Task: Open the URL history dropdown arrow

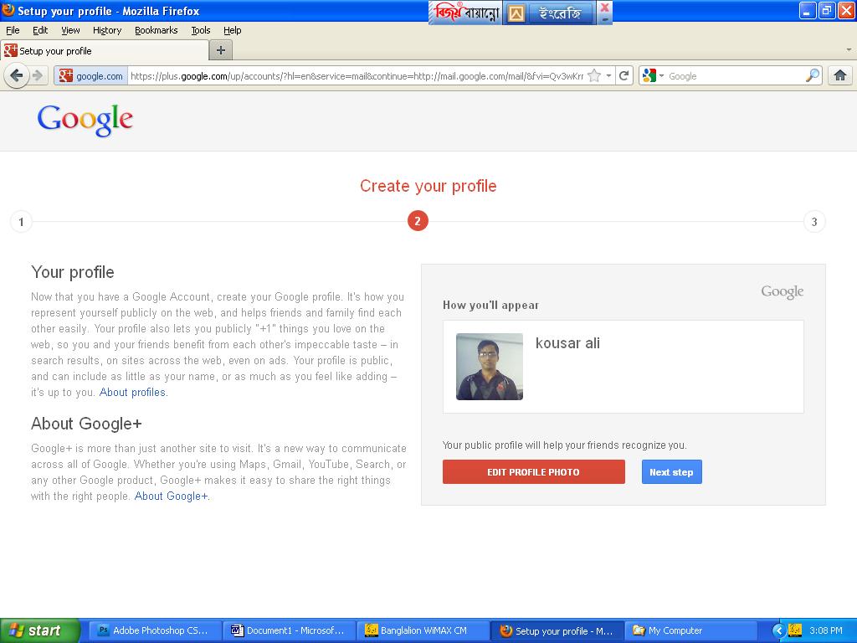Action: tap(608, 75)
